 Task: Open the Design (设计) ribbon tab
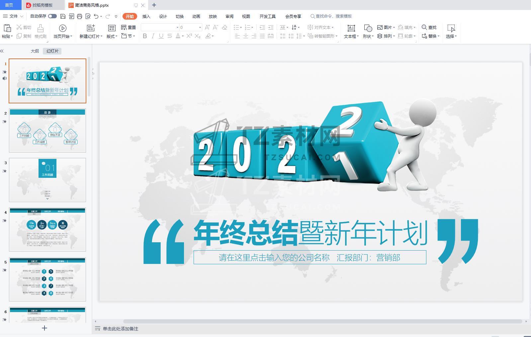click(163, 16)
